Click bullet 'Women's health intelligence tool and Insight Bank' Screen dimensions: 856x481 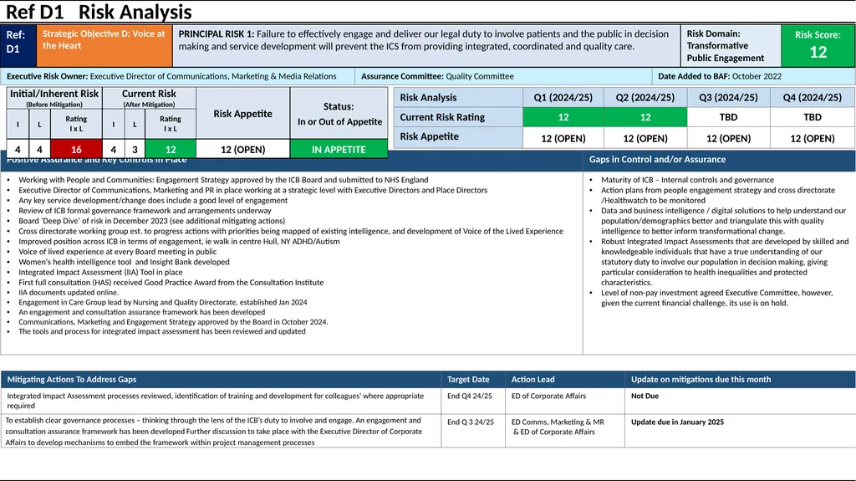pos(124,262)
